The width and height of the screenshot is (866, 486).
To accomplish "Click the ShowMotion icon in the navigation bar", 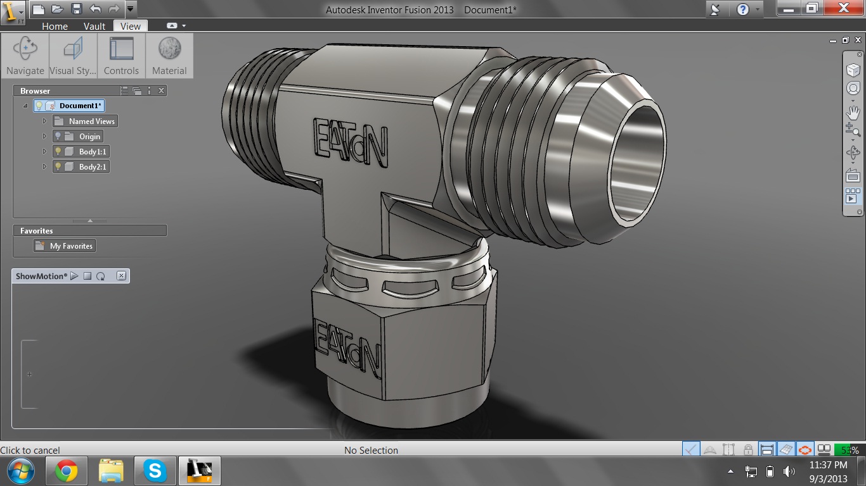I will click(x=853, y=196).
